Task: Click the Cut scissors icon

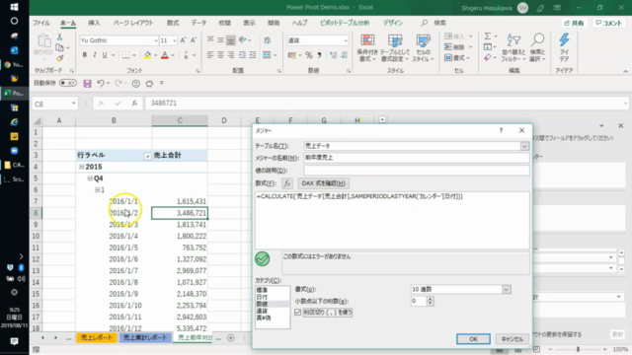Action: click(x=59, y=37)
